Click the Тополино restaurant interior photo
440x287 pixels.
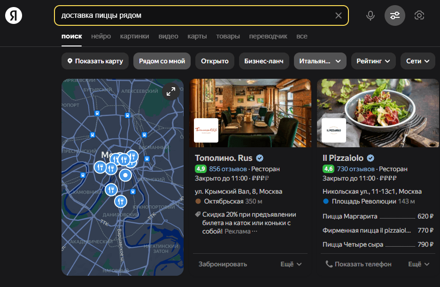(250, 113)
